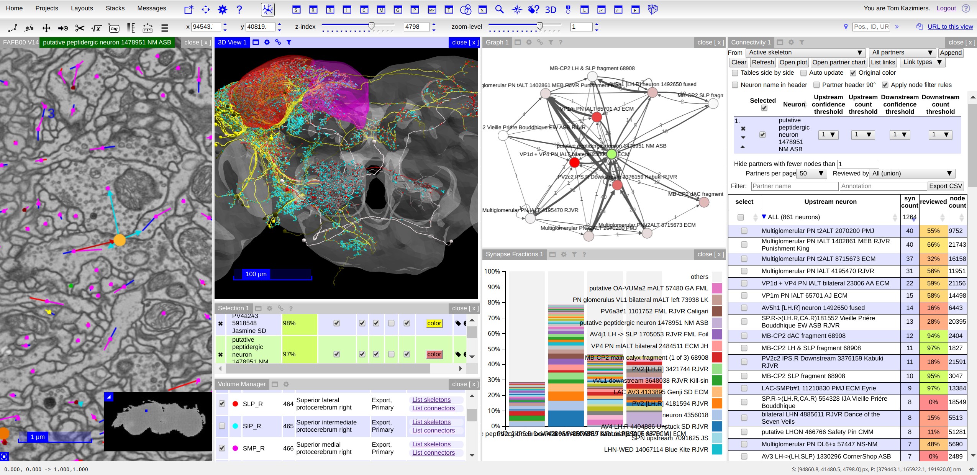Open the Stacks menu
The image size is (977, 475).
115,8
